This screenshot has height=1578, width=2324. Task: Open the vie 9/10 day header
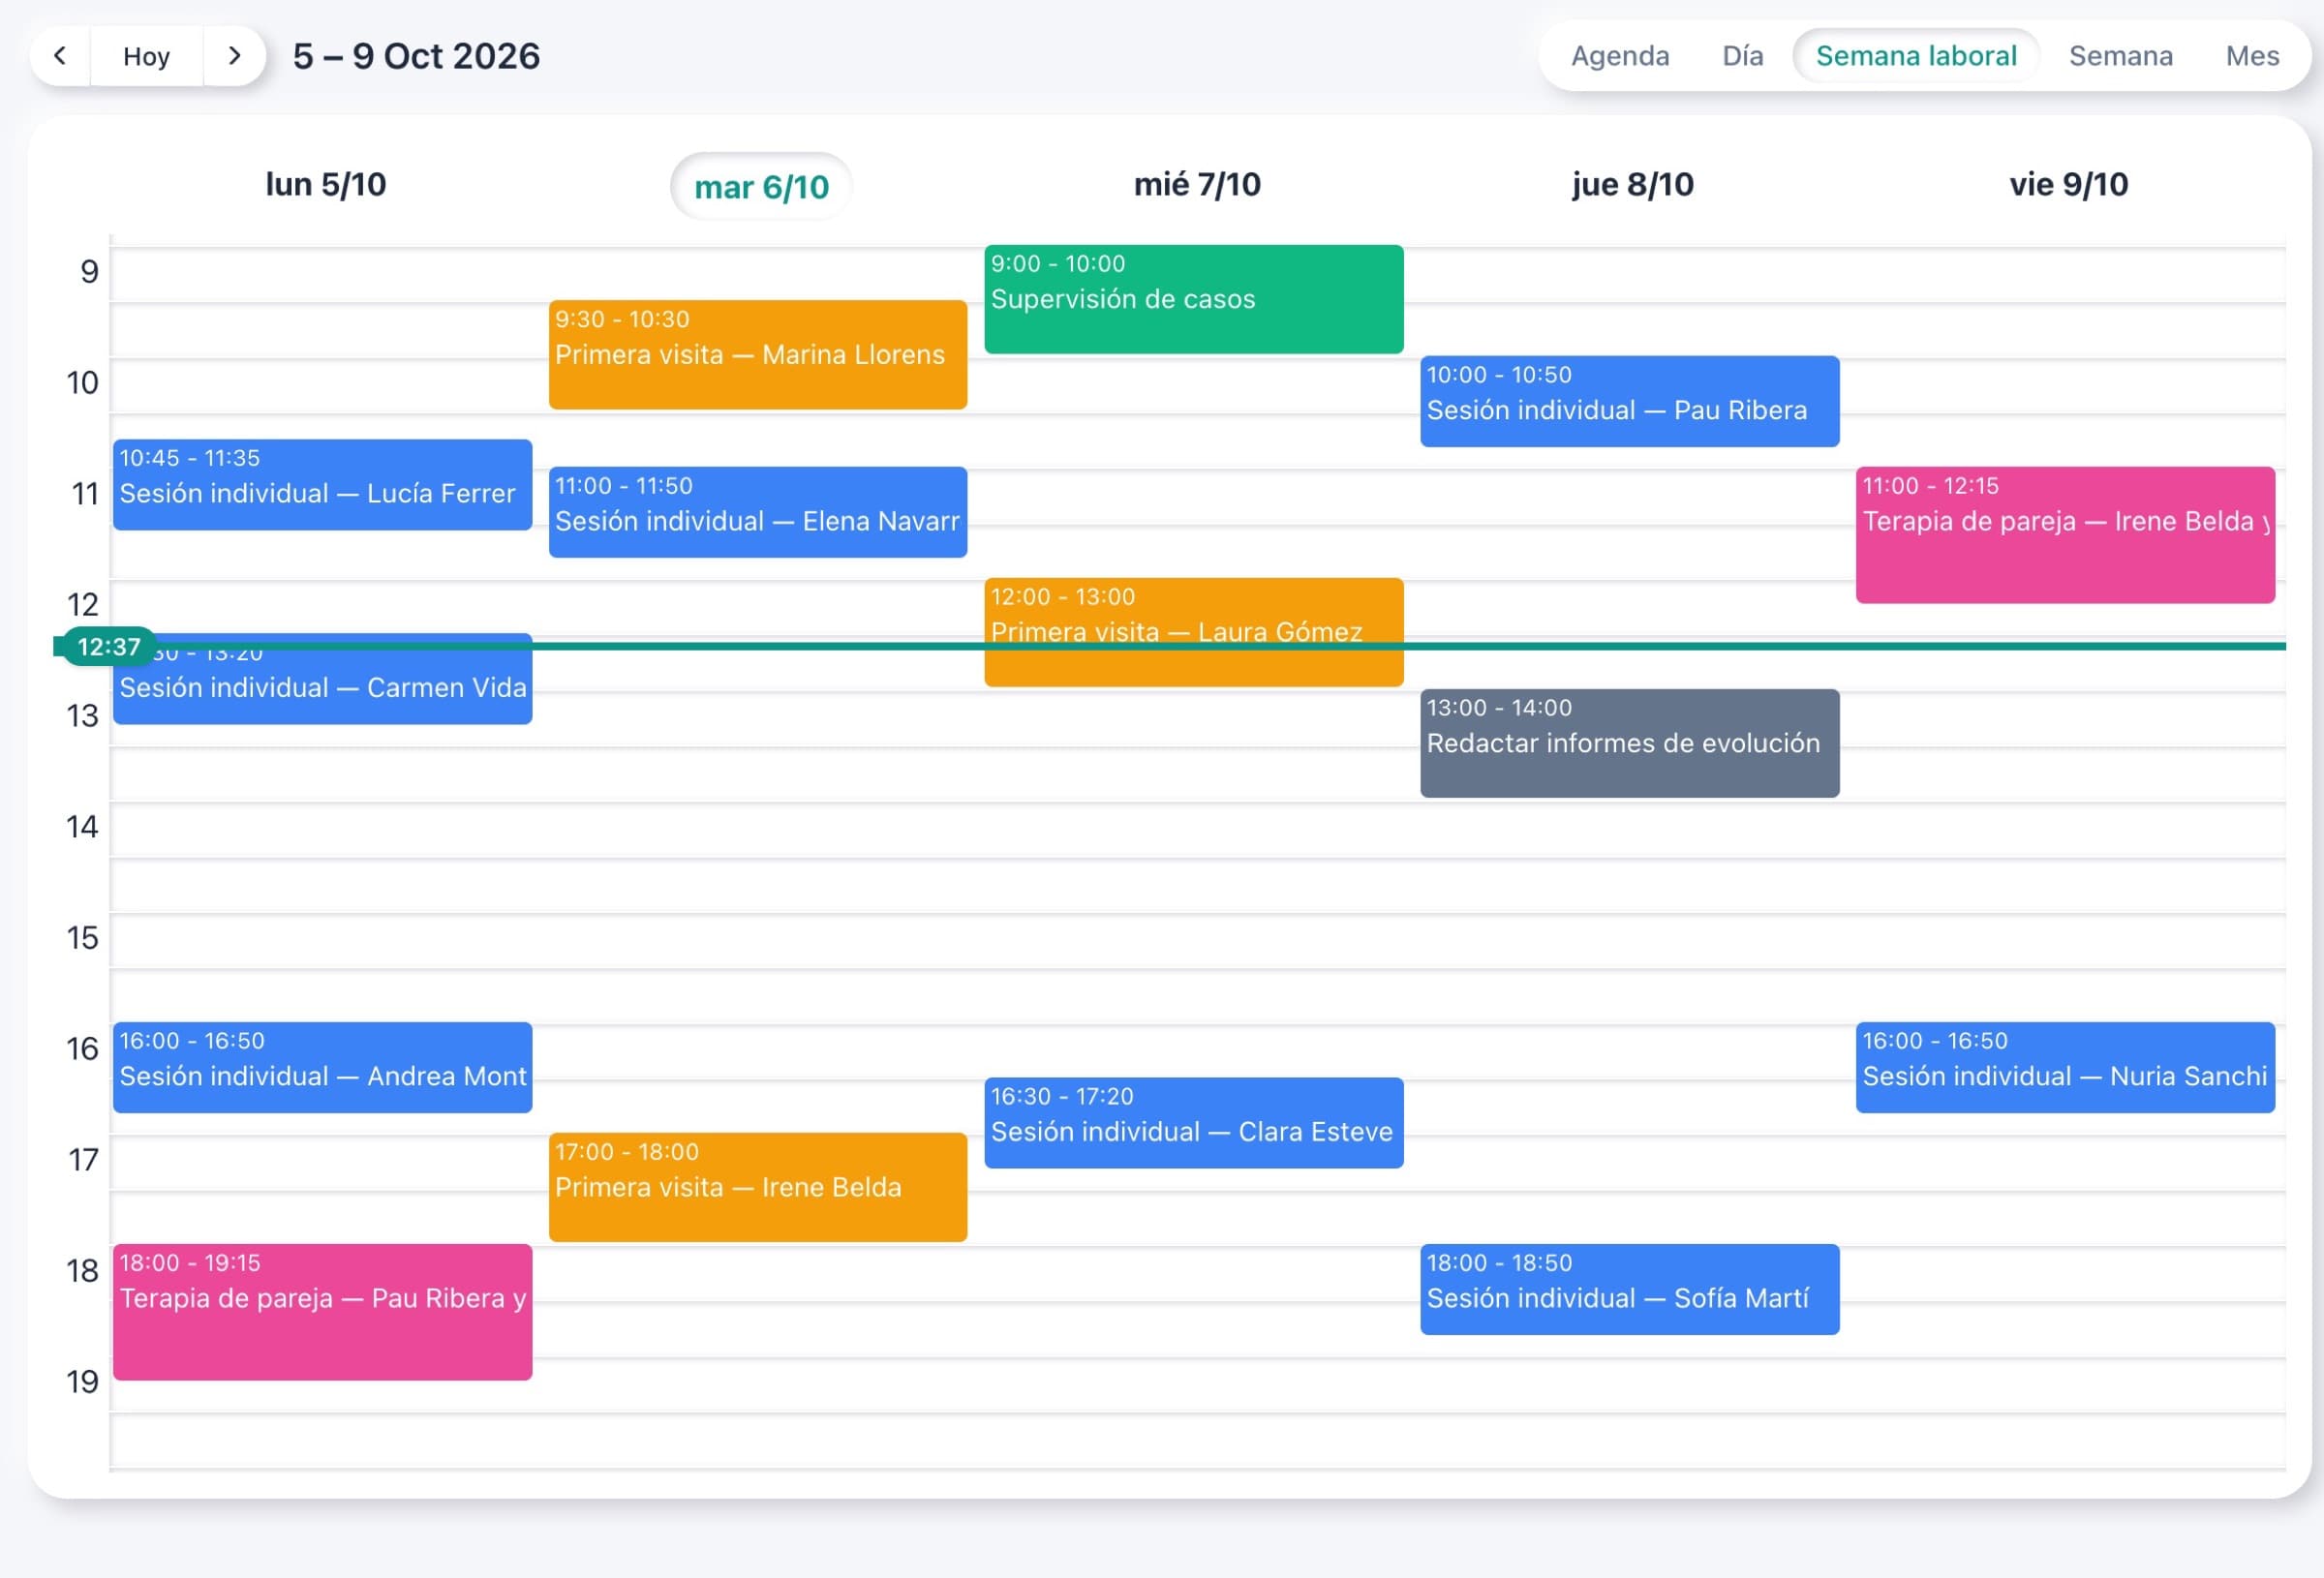2068,184
